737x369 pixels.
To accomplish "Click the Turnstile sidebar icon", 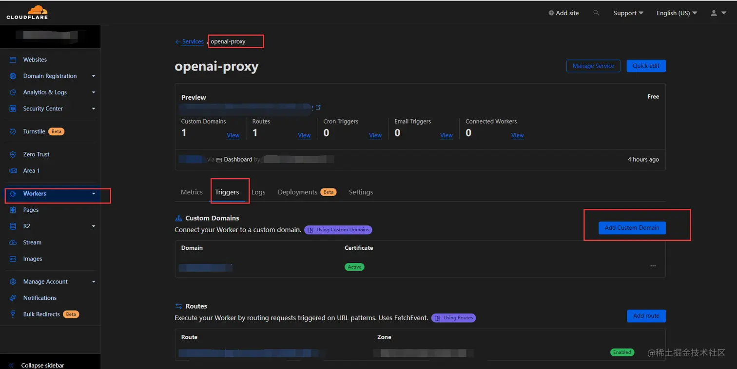I will 13,131.
